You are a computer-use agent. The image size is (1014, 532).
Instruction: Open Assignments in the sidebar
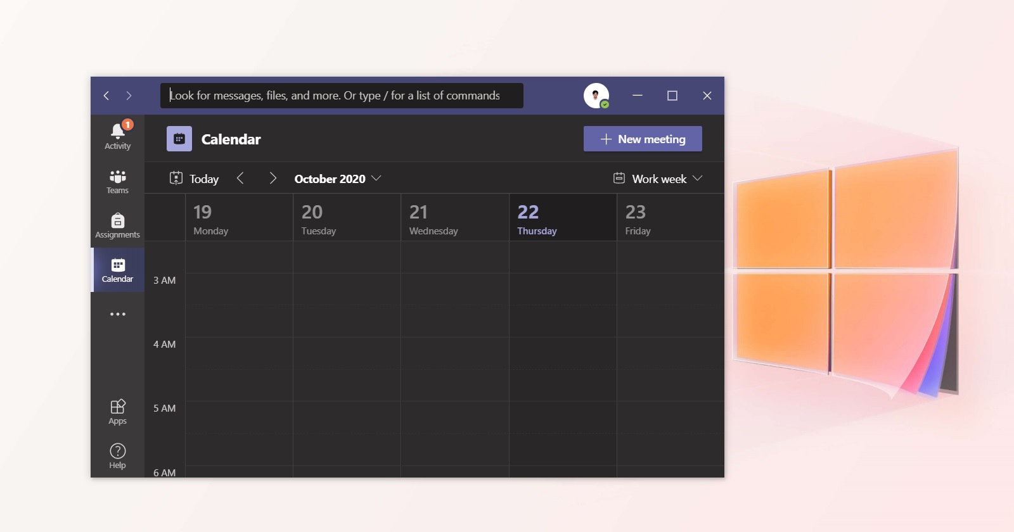(118, 225)
